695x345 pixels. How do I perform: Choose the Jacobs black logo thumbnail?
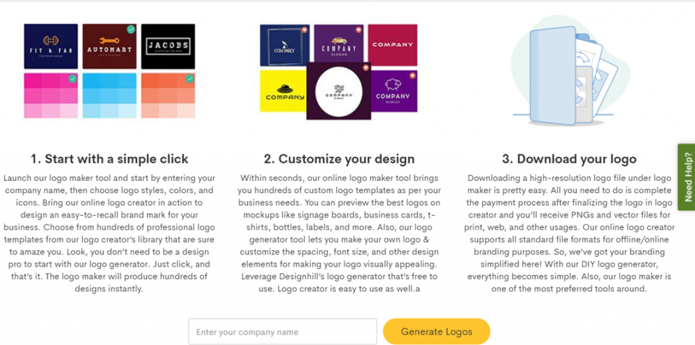[168, 46]
